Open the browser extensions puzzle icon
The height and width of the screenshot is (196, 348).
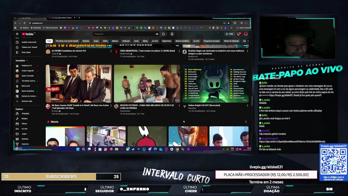coord(235,23)
